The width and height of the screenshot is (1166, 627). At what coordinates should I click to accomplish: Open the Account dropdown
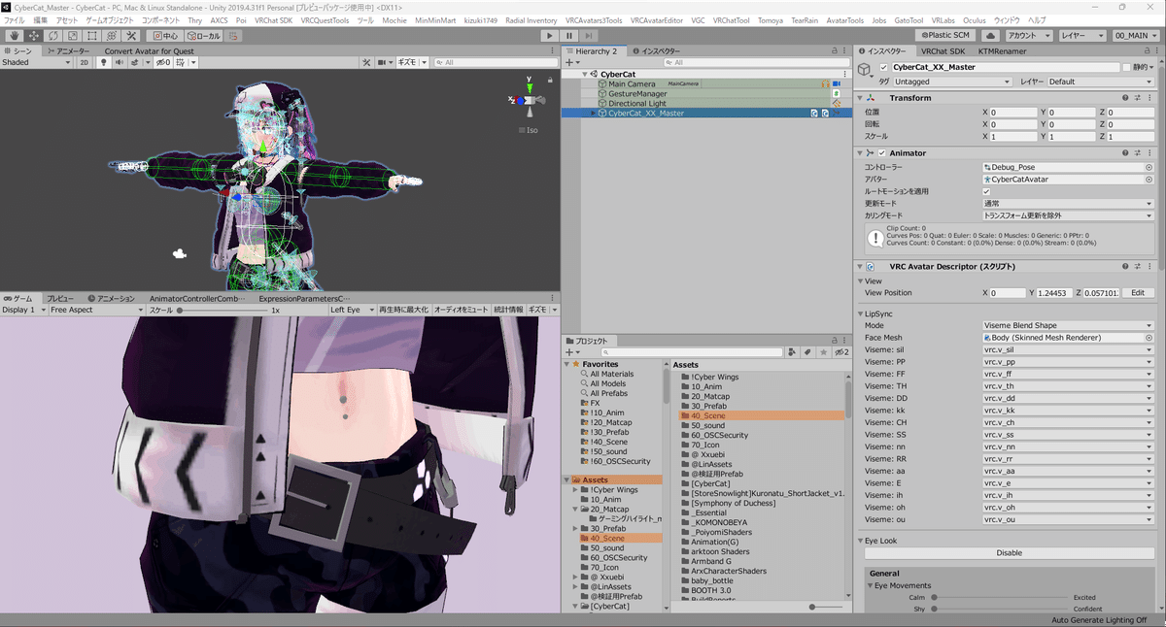[x=1029, y=35]
